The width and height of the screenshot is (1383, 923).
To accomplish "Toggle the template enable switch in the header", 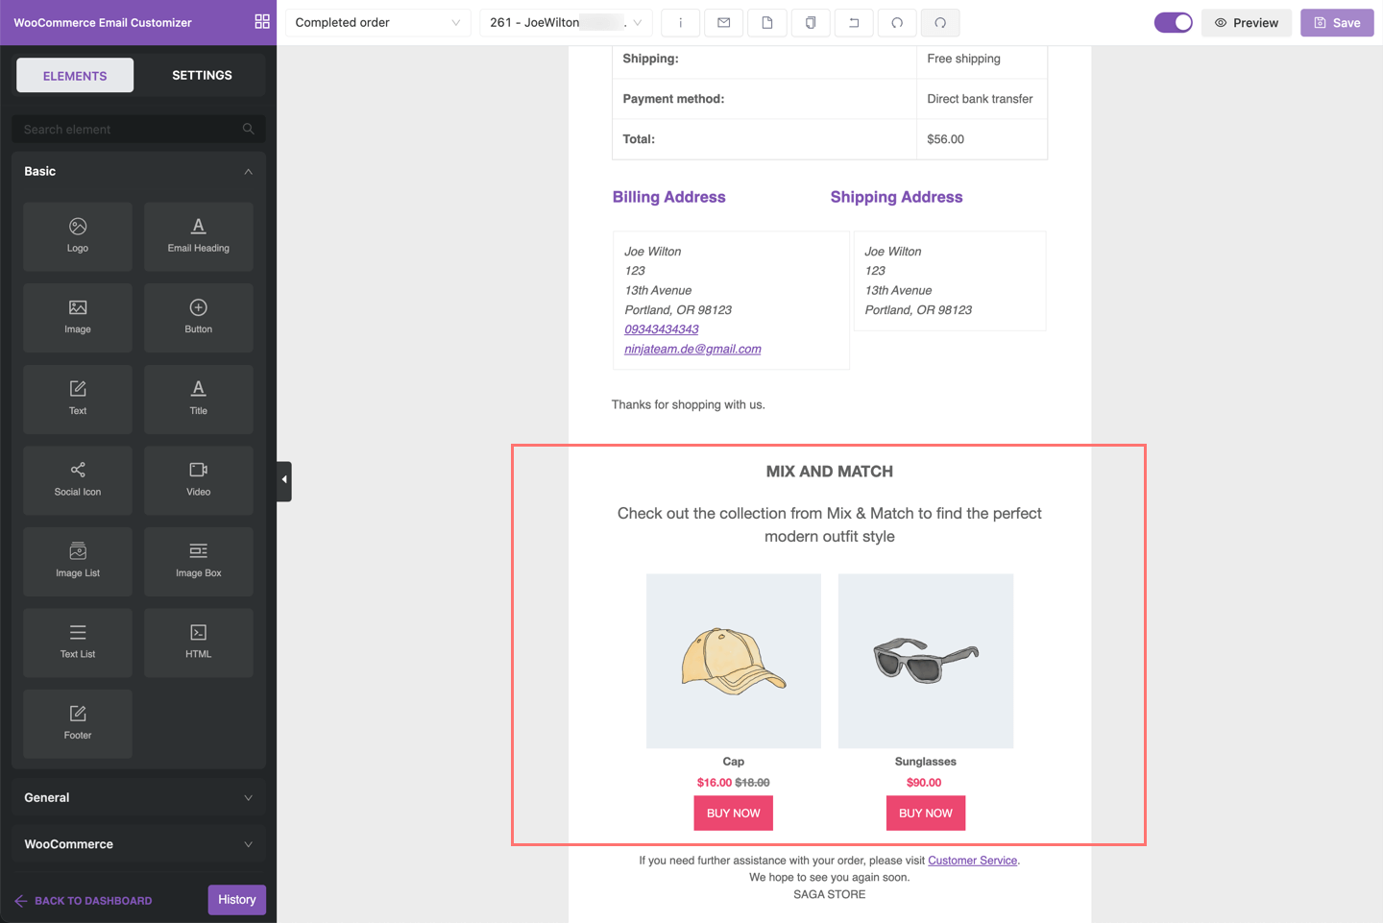I will coord(1173,21).
